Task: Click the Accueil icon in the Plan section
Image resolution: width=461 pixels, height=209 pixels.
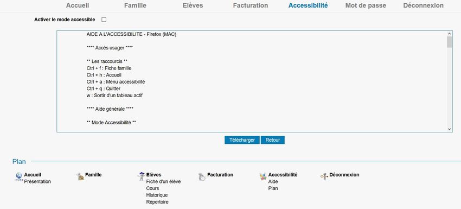Action: click(x=19, y=176)
